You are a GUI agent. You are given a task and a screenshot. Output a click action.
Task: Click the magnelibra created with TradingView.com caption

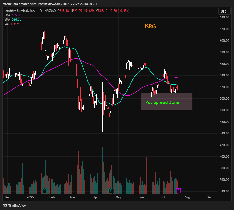click(50, 4)
